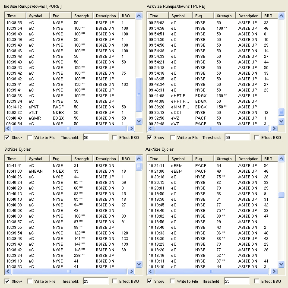The image size is (288, 288).
Task: Select the 09:39:20 eKIM.P... row
Action: [212, 107]
